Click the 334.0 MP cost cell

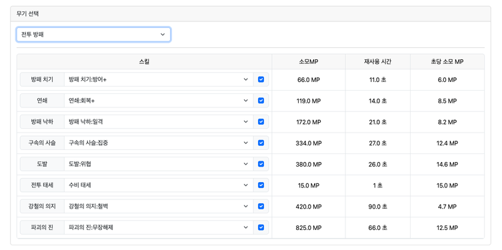309,143
